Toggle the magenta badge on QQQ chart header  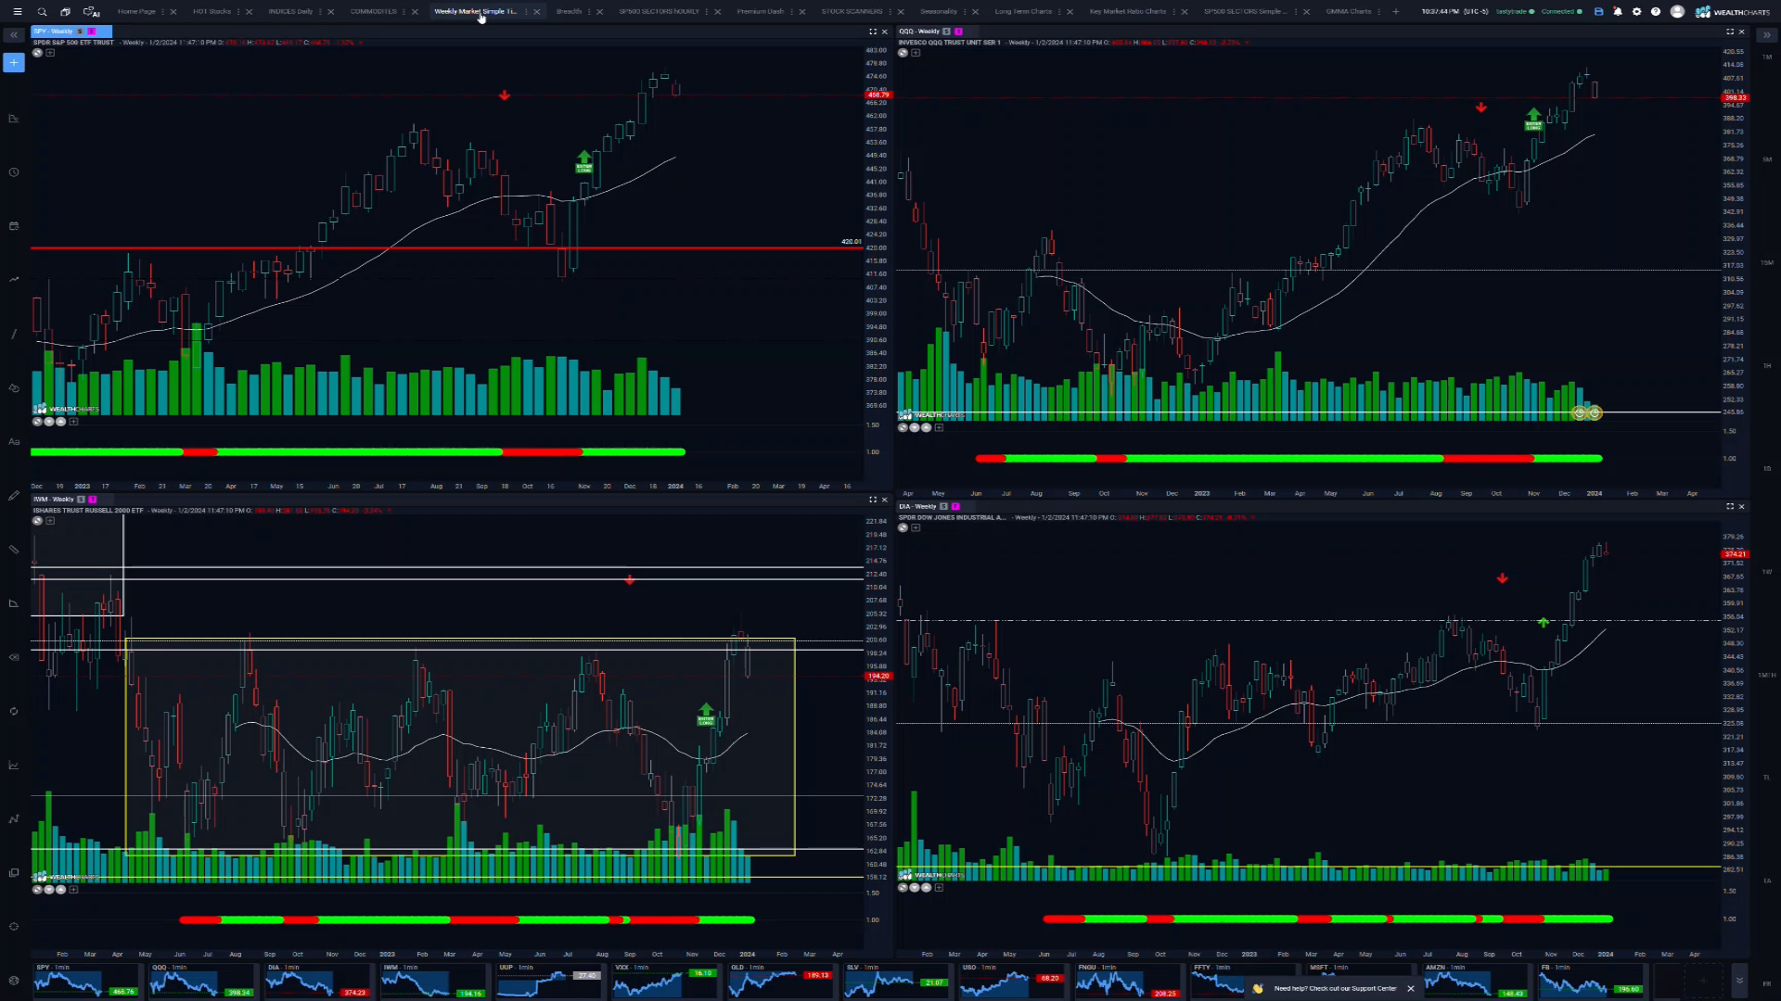tap(958, 32)
